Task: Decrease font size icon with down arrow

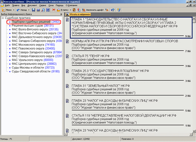Action: point(107,10)
